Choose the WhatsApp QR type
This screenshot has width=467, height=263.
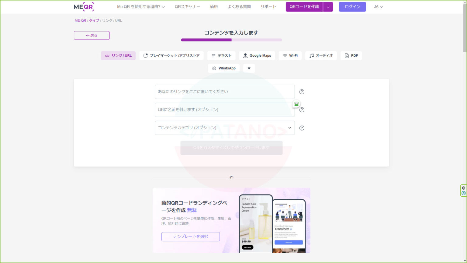[x=224, y=68]
